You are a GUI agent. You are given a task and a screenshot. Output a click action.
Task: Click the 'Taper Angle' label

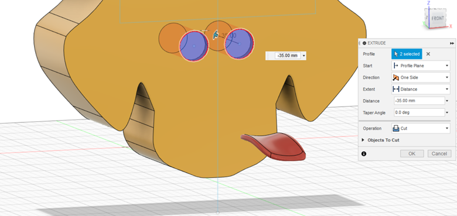tap(374, 112)
